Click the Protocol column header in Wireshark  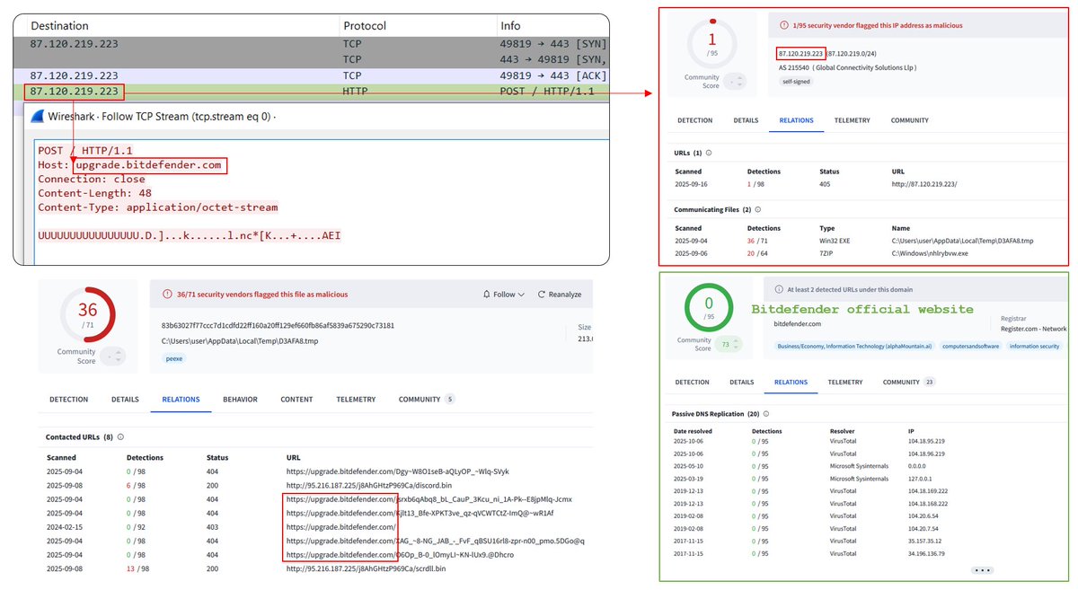coord(364,26)
